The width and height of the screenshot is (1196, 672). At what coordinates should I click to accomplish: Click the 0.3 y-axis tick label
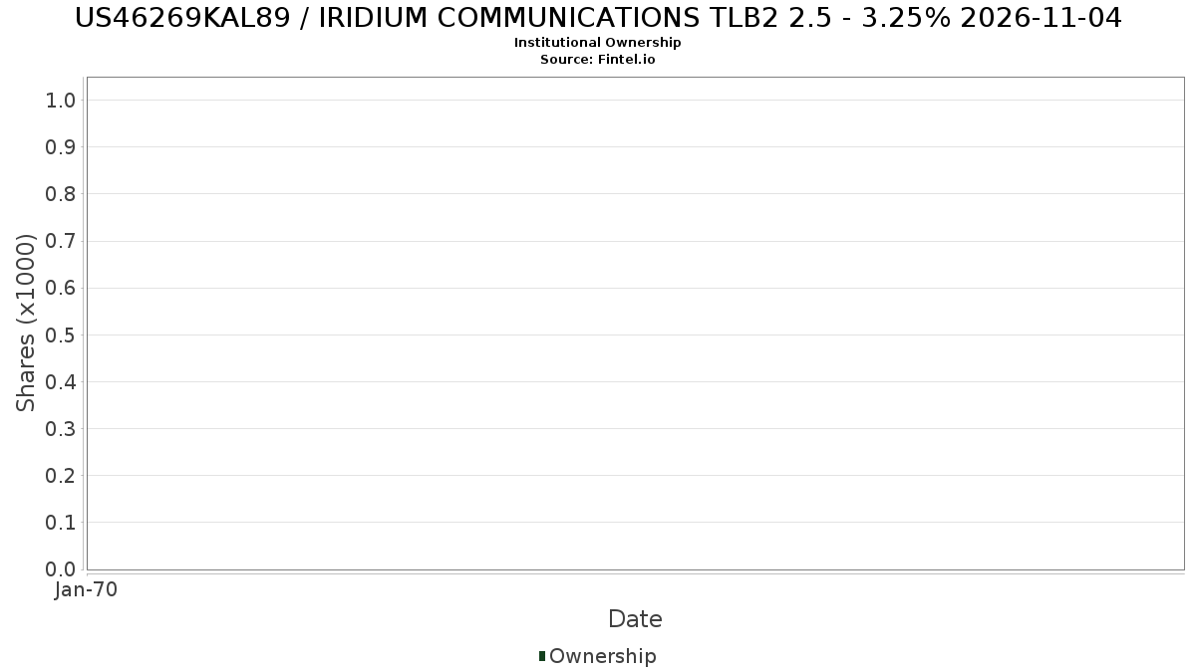pos(61,428)
